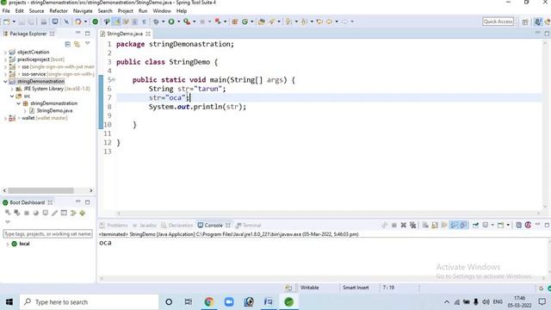
Task: Click the Windows Start button
Action: pyautogui.click(x=9, y=302)
